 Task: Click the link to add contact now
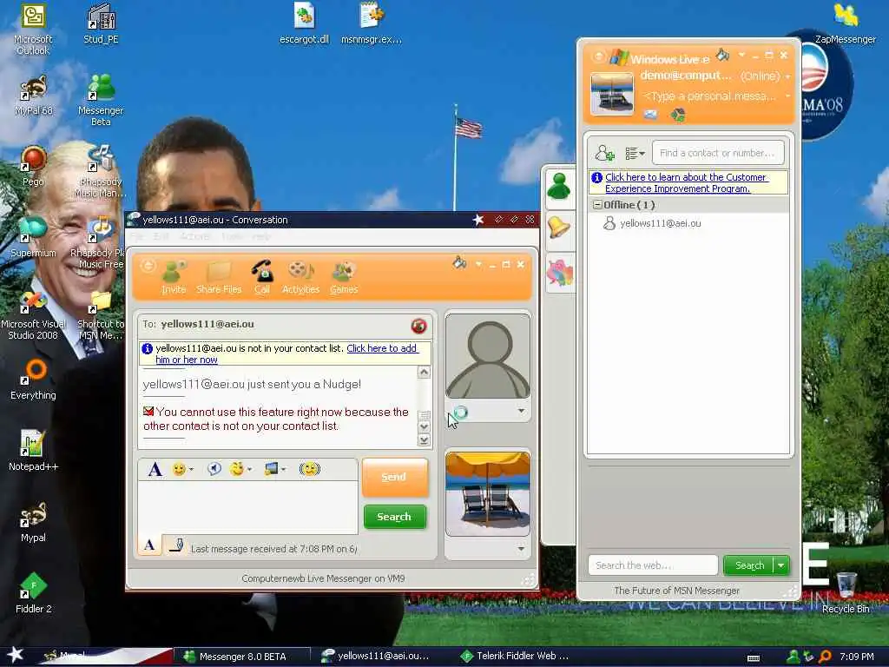[286, 354]
